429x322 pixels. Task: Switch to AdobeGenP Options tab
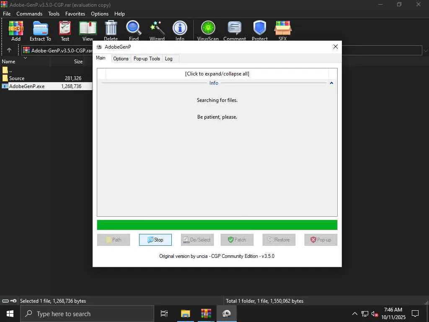pos(121,59)
